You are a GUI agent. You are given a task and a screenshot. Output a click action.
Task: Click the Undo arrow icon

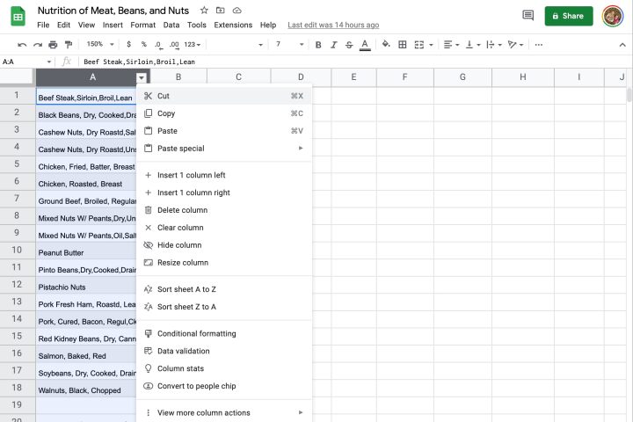(x=22, y=45)
